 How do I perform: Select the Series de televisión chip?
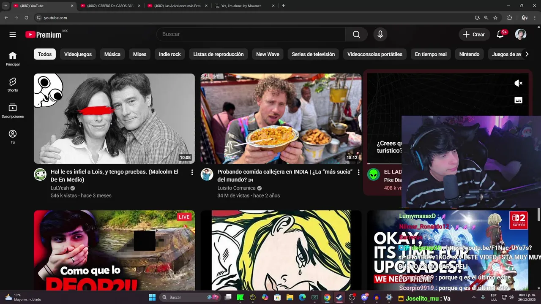click(313, 54)
